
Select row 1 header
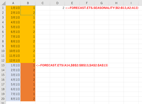tap(3, 8)
